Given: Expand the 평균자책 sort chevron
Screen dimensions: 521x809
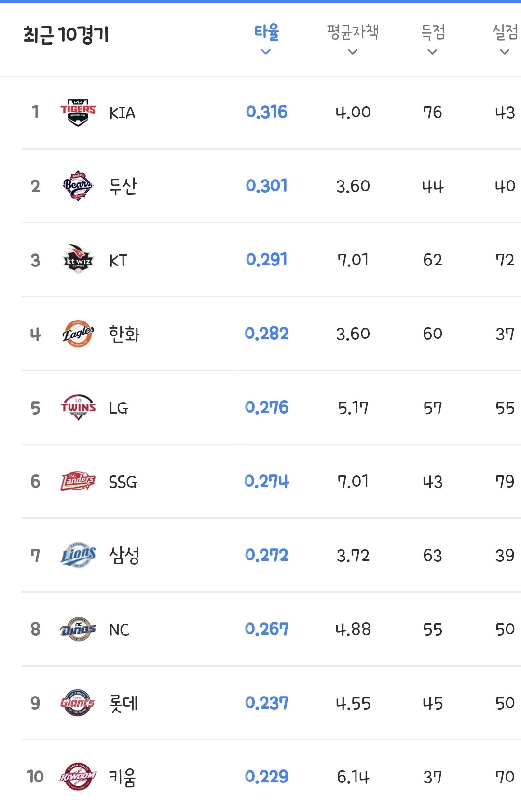Looking at the screenshot, I should 353,52.
